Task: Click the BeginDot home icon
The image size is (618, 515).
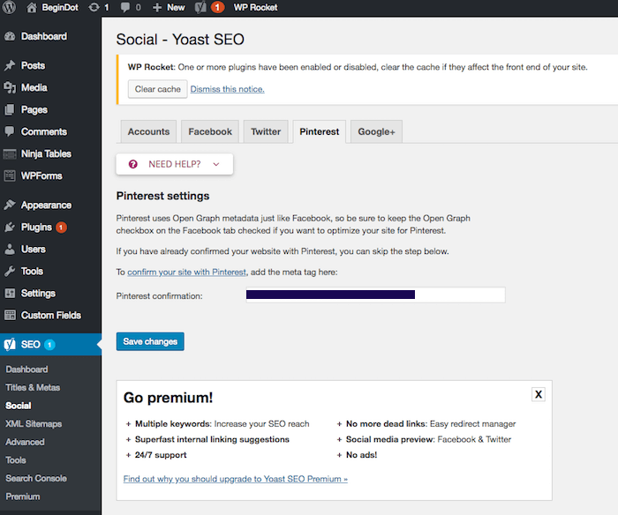Action: 32,7
